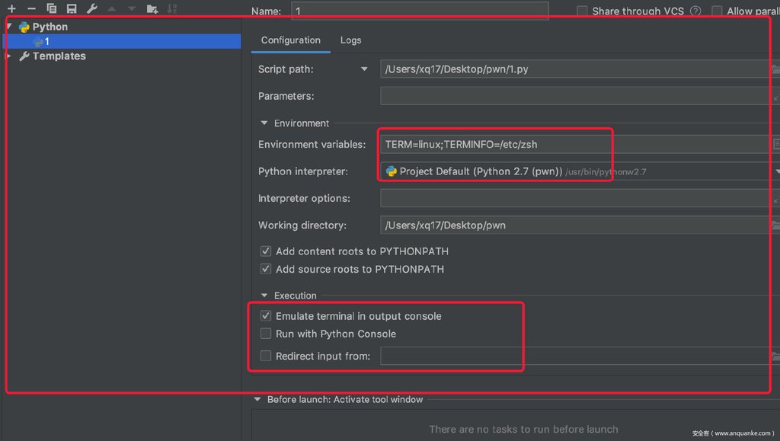Click the Remove Configuration minus icon
Image resolution: width=780 pixels, height=441 pixels.
coord(31,8)
